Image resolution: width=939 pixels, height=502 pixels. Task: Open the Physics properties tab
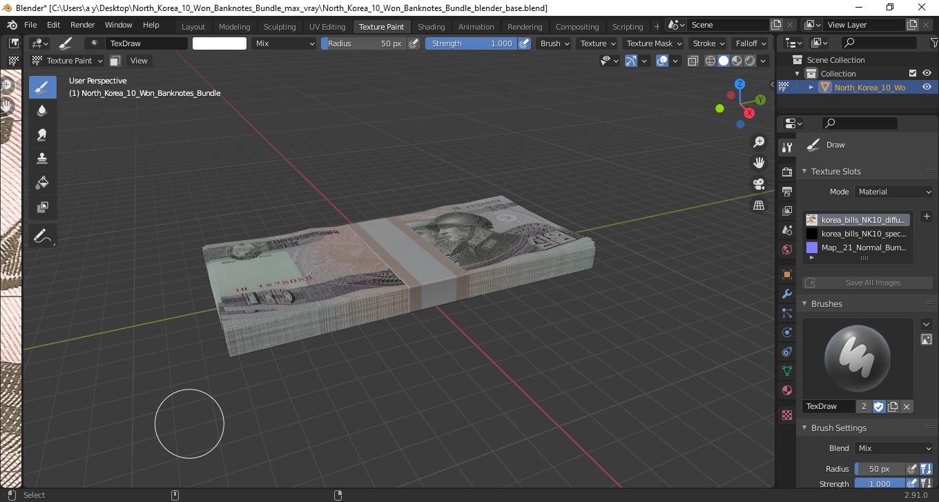click(x=786, y=332)
